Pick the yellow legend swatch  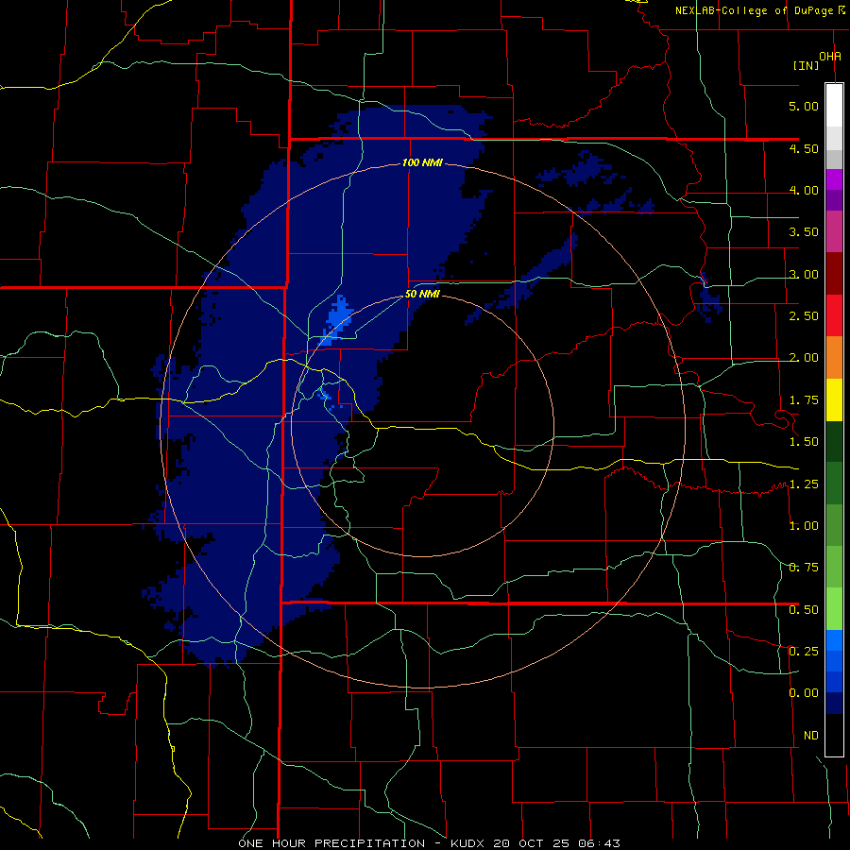click(x=834, y=399)
